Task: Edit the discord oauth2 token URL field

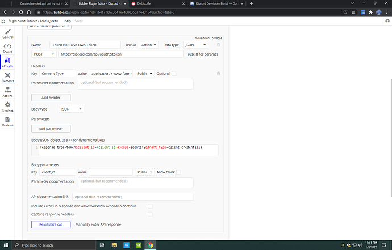Action: pos(121,54)
